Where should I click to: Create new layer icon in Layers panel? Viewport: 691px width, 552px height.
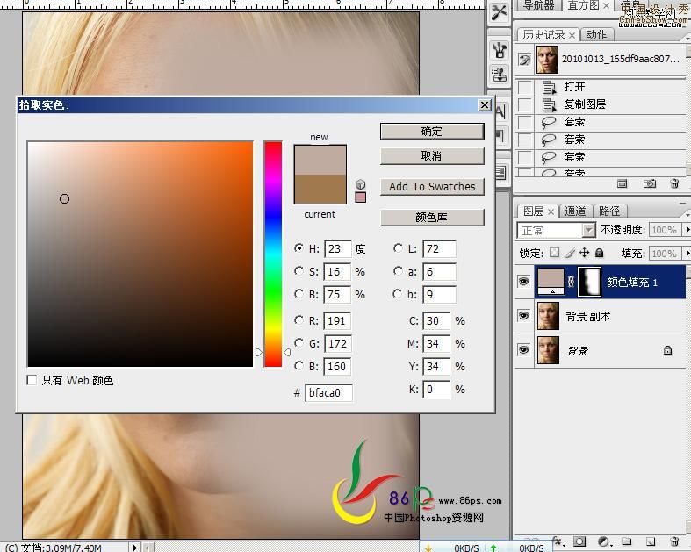pos(650,541)
